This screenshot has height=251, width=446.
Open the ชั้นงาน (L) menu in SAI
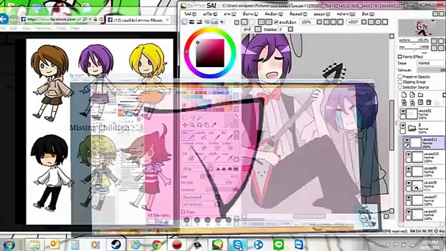pyautogui.click(x=250, y=14)
